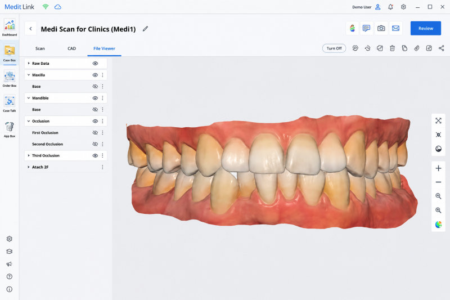Click the colorful app icon beside chat
The width and height of the screenshot is (450, 300).
click(x=352, y=28)
